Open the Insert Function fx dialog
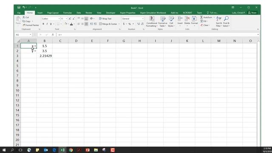Image resolution: width=272 pixels, height=153 pixels. pyautogui.click(x=53, y=35)
